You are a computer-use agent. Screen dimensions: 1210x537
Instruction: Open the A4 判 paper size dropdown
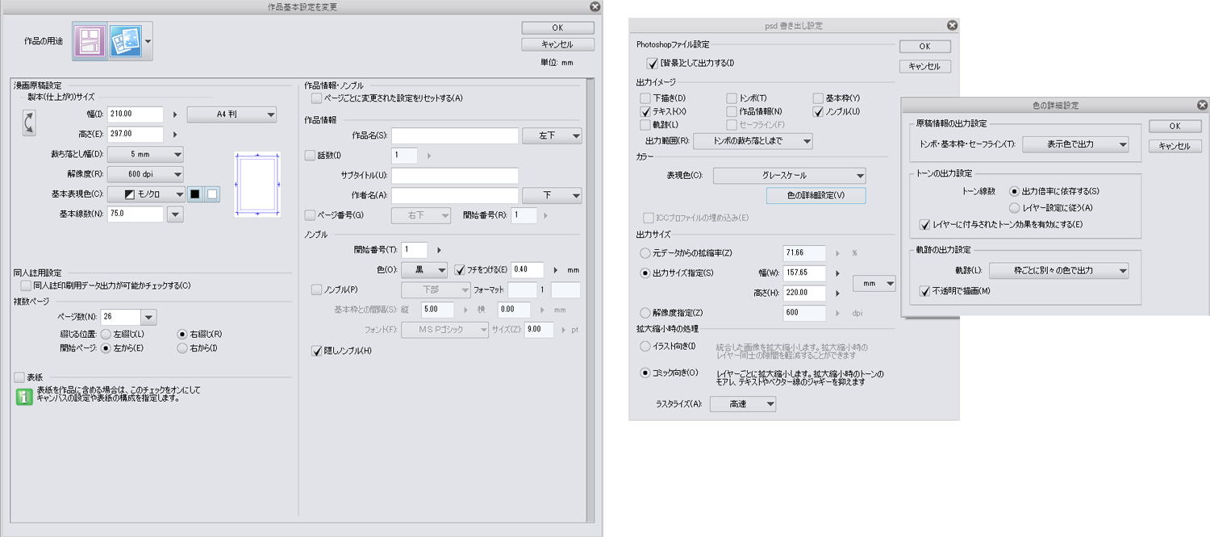coord(232,114)
